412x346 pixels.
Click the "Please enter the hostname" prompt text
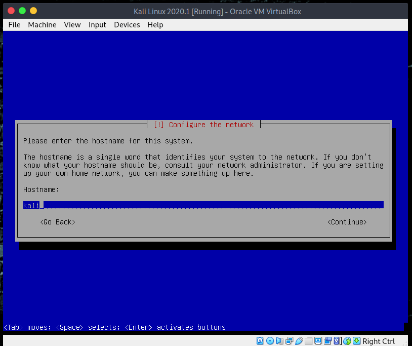pyautogui.click(x=108, y=141)
